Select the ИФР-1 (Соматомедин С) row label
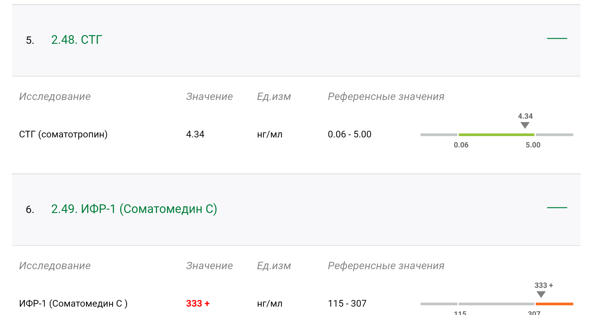Image resolution: width=593 pixels, height=315 pixels. click(x=73, y=303)
